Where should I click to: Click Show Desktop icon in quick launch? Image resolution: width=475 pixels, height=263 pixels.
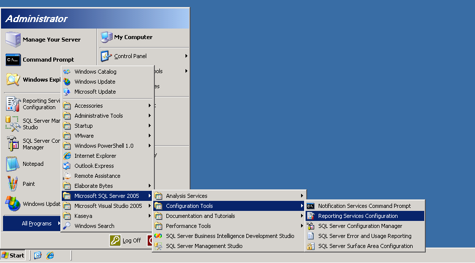coord(38,255)
